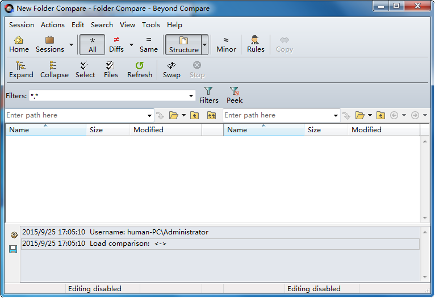Toggle the Same display filter
The height and width of the screenshot is (298, 435).
pyautogui.click(x=149, y=44)
